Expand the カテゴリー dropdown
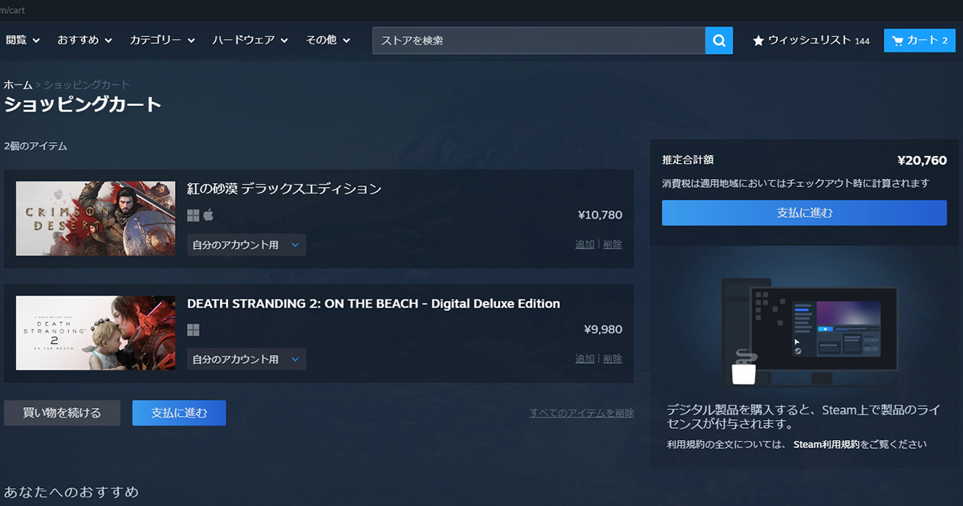 [x=162, y=40]
